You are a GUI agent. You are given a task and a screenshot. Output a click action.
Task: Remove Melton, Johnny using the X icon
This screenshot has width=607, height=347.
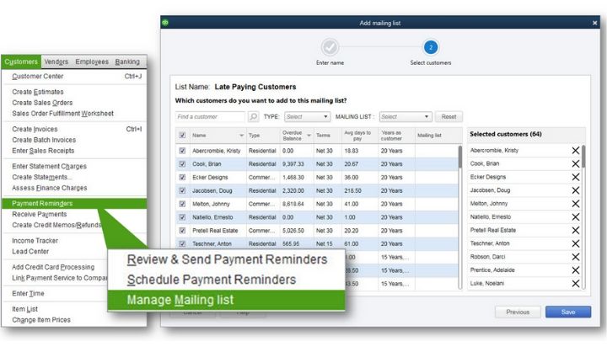[576, 204]
